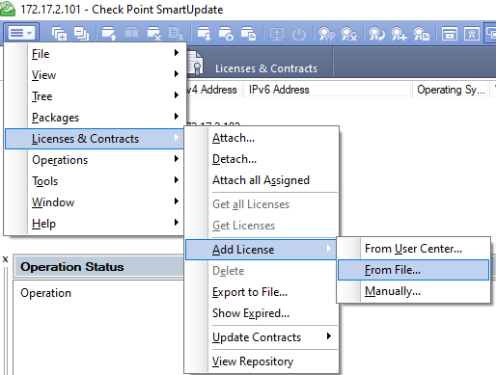496x375 pixels.
Task: Choose From File... to add license
Action: [413, 270]
